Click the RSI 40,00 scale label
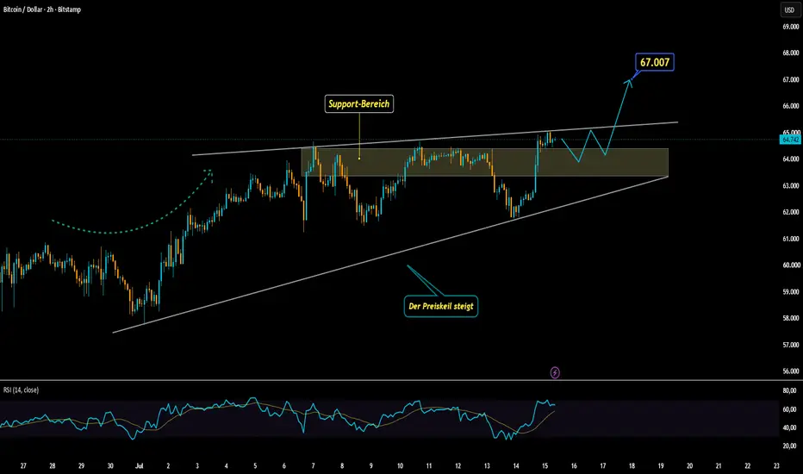Viewport: 803px width, 474px height. click(790, 427)
